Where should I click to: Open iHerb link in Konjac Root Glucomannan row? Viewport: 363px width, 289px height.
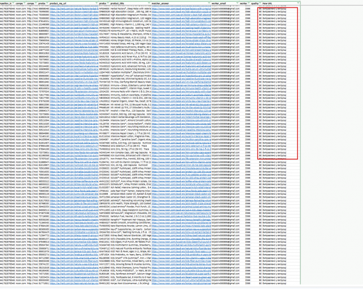coord(74,283)
